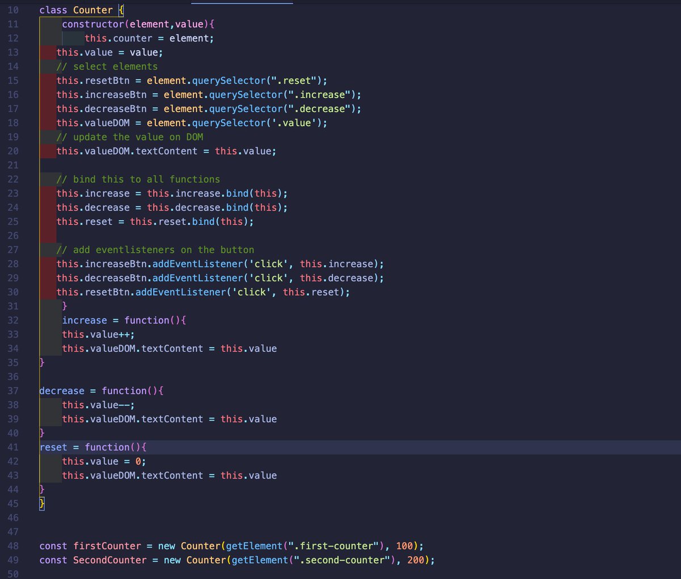Viewport: 681px width, 579px height.
Task: Place cursor on 'this.counter = element;'
Action: point(149,39)
